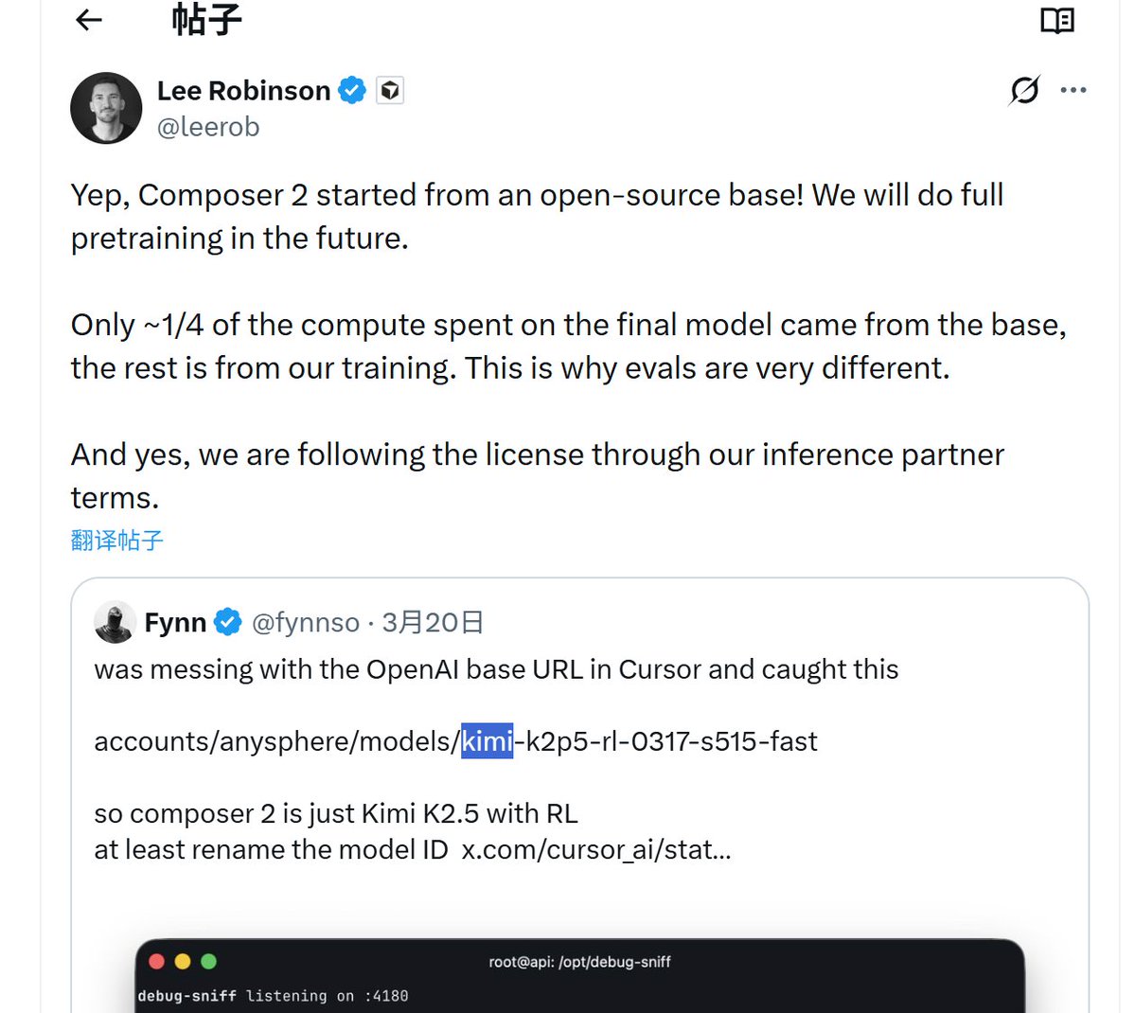Viewport: 1135px width, 1013px height.
Task: Open reader view book icon
Action: coord(1056,20)
